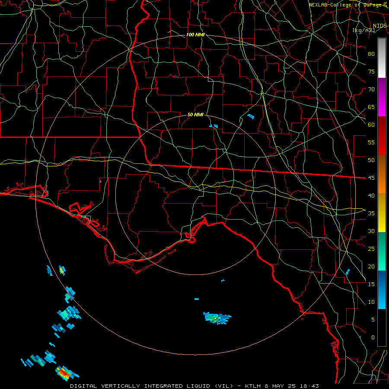Click the small blue echo just right of the 50 NMI label

(x=214, y=126)
